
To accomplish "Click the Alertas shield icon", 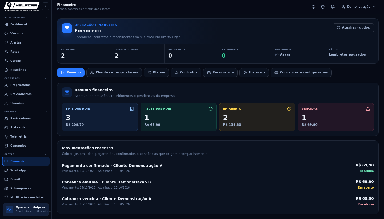I will 6,42.
